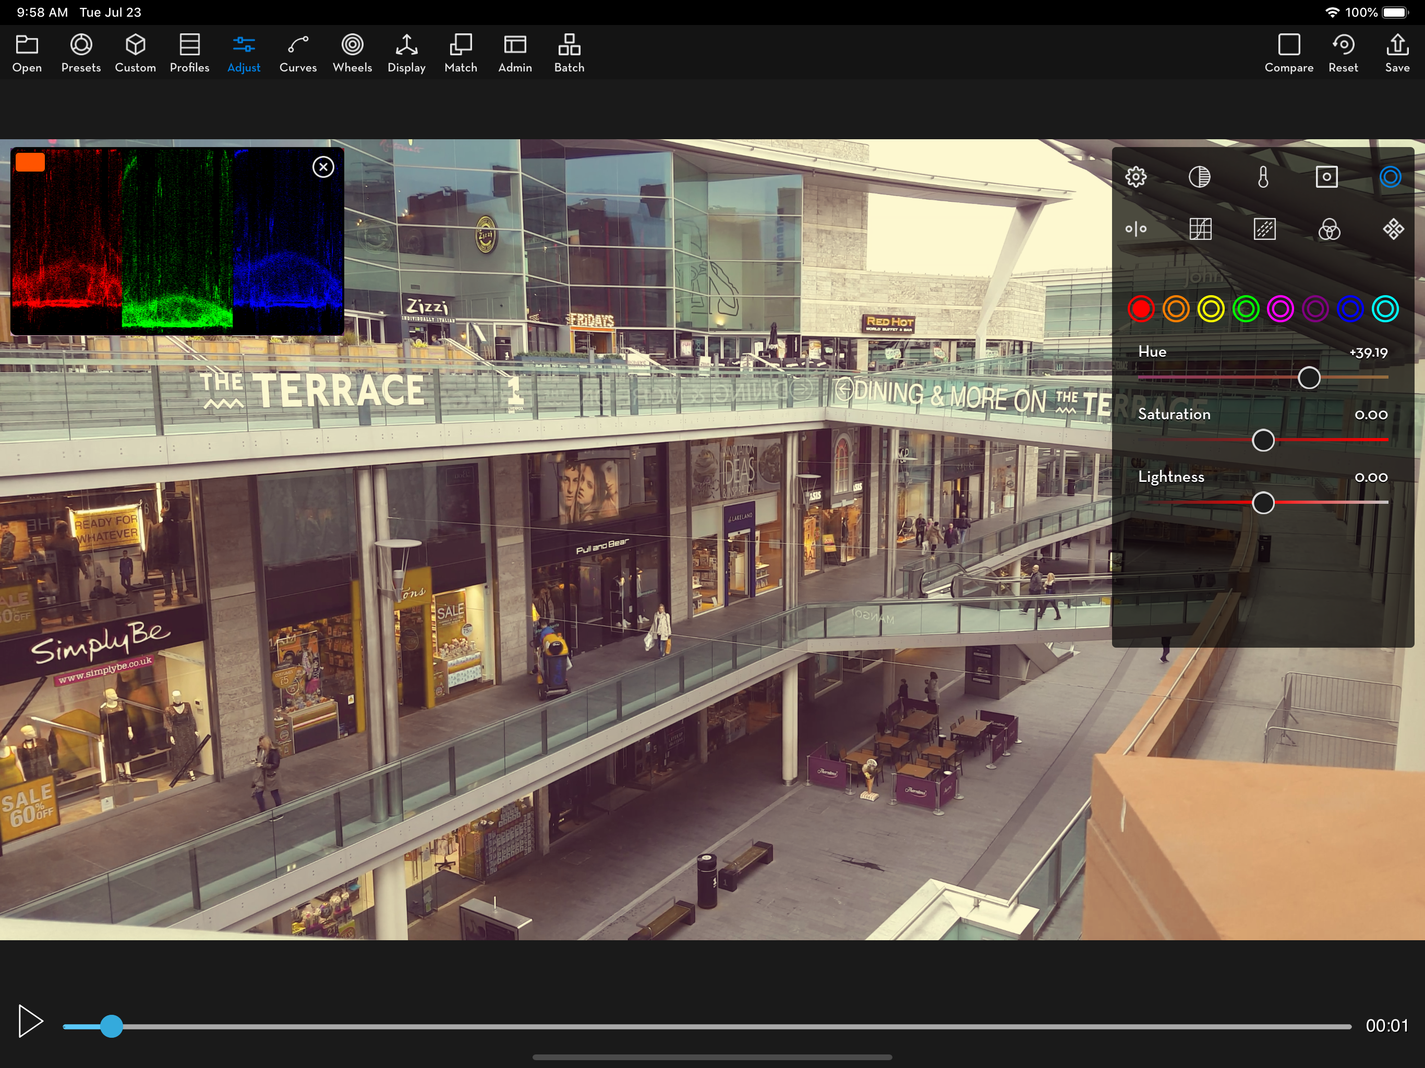
Task: Open the vignette square icon
Action: click(1326, 177)
